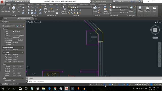Click the TOP face of ViewCube
162x91 pixels.
pyautogui.click(x=155, y=30)
